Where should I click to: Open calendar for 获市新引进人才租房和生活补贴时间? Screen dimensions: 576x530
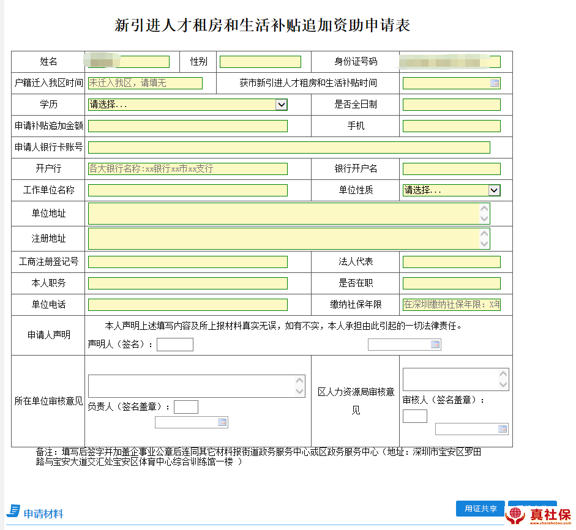click(x=495, y=83)
